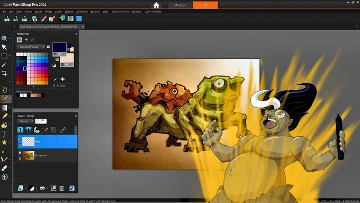Switch to the Manage tab
360x203 pixels.
pyautogui.click(x=180, y=5)
